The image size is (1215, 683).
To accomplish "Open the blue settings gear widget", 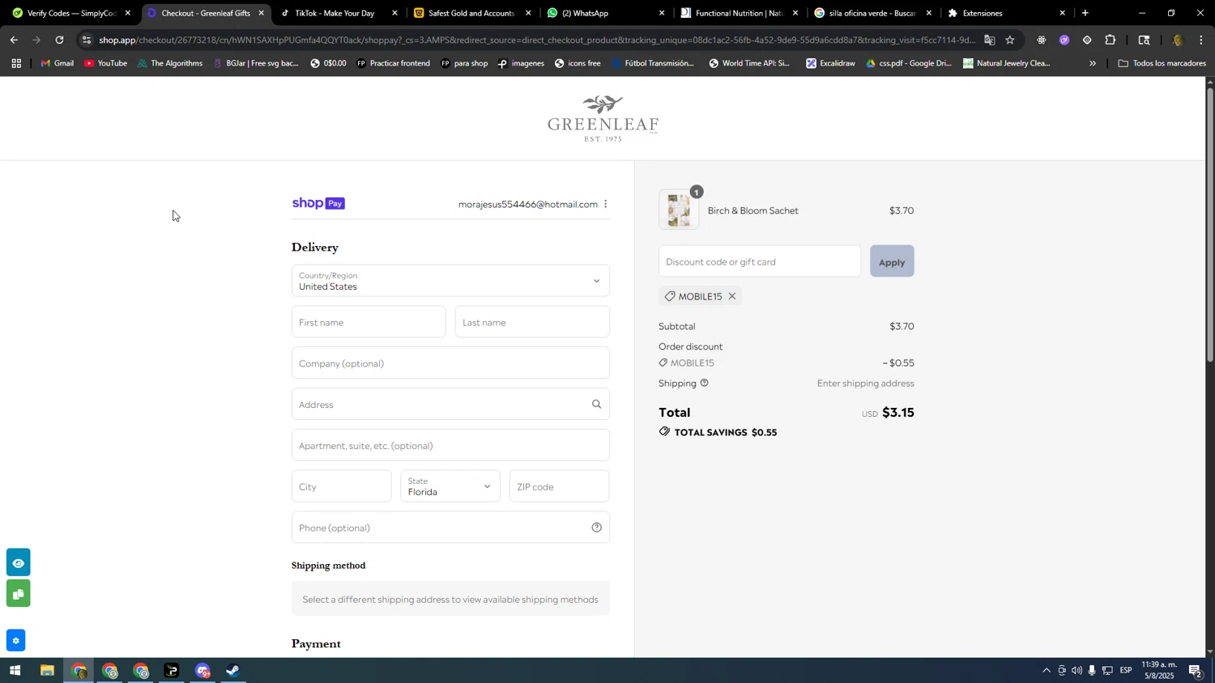I will coord(15,640).
